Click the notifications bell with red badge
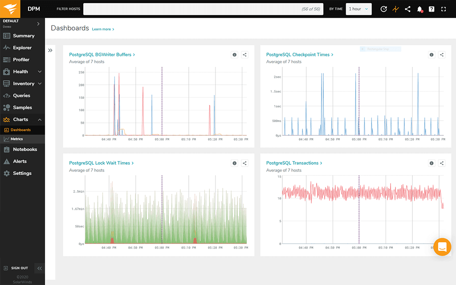Screen dimensions: 456x285 click(419, 9)
